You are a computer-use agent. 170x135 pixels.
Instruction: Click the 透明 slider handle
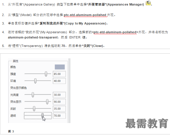42,115
